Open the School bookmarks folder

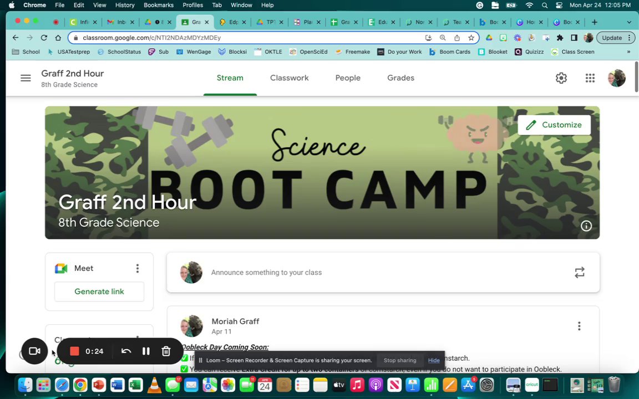(x=26, y=52)
